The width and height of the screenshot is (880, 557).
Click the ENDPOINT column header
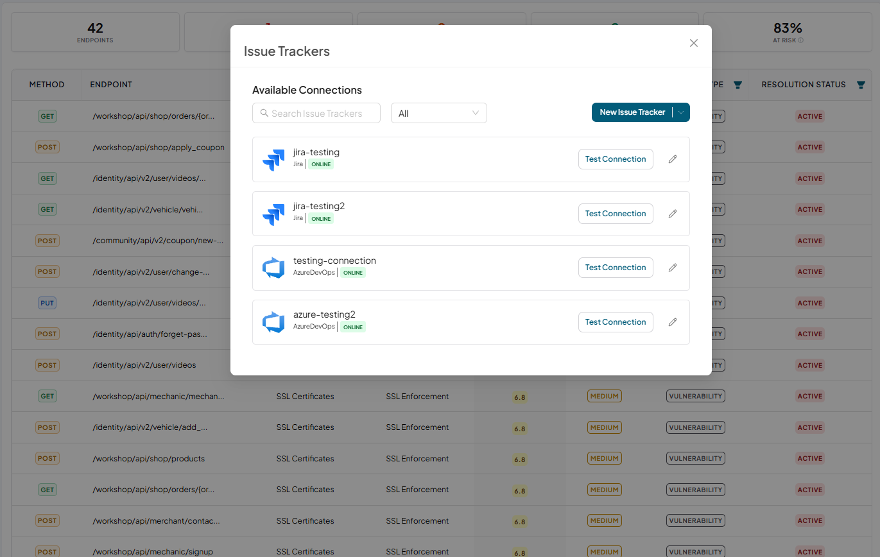point(111,85)
